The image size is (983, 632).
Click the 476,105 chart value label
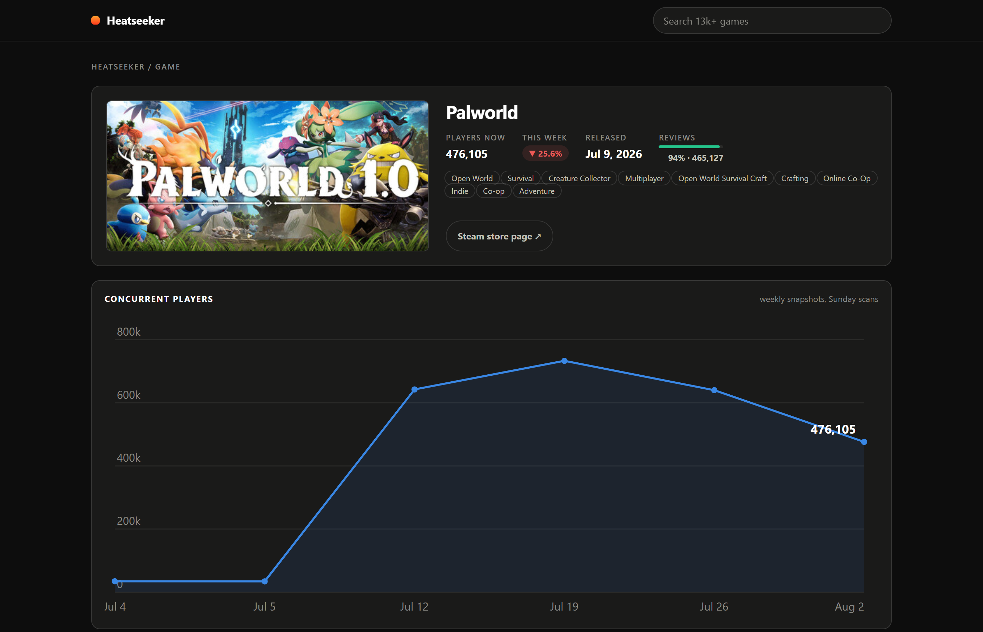pyautogui.click(x=833, y=429)
